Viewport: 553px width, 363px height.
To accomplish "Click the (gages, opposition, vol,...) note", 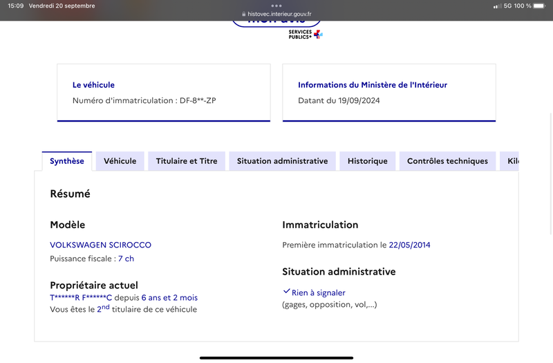I will coord(330,304).
